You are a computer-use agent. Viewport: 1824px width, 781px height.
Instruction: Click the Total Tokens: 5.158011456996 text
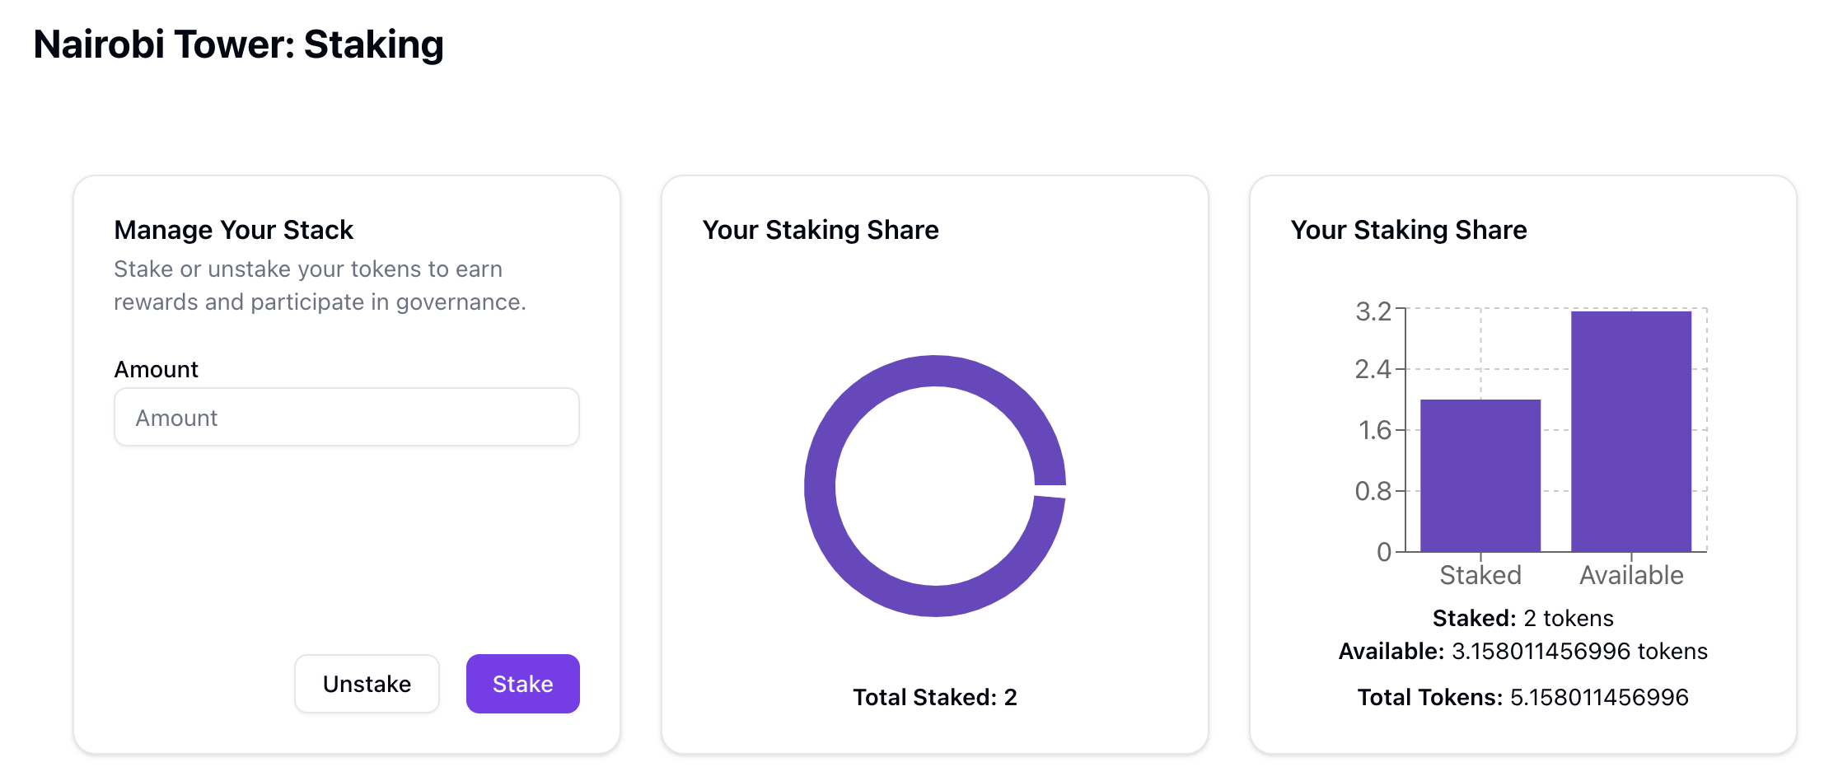(1522, 698)
